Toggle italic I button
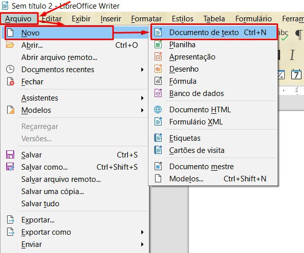Viewport: 304px width, 253px height. click(x=292, y=55)
